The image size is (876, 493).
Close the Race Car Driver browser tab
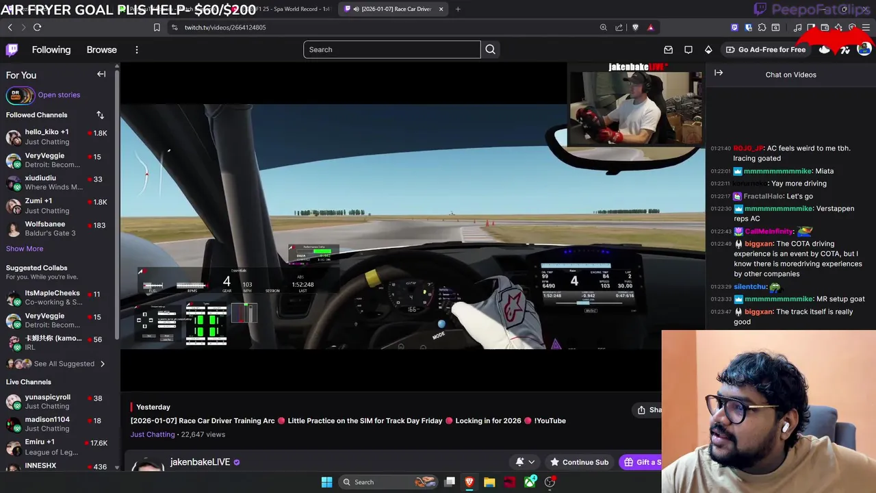[x=441, y=9]
